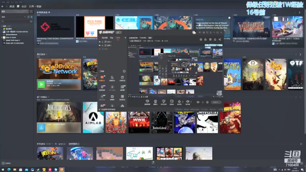The image size is (306, 172).
Task: Open the room-manager person tool icon
Action: point(112,78)
